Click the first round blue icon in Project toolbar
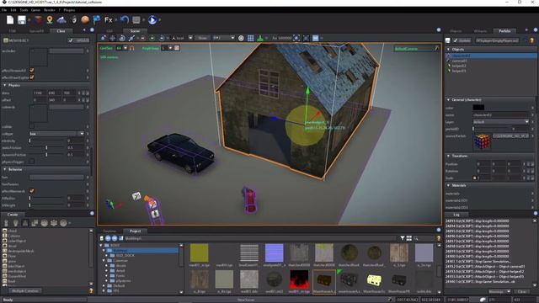Screen dimensions: 539x303 [108, 238]
